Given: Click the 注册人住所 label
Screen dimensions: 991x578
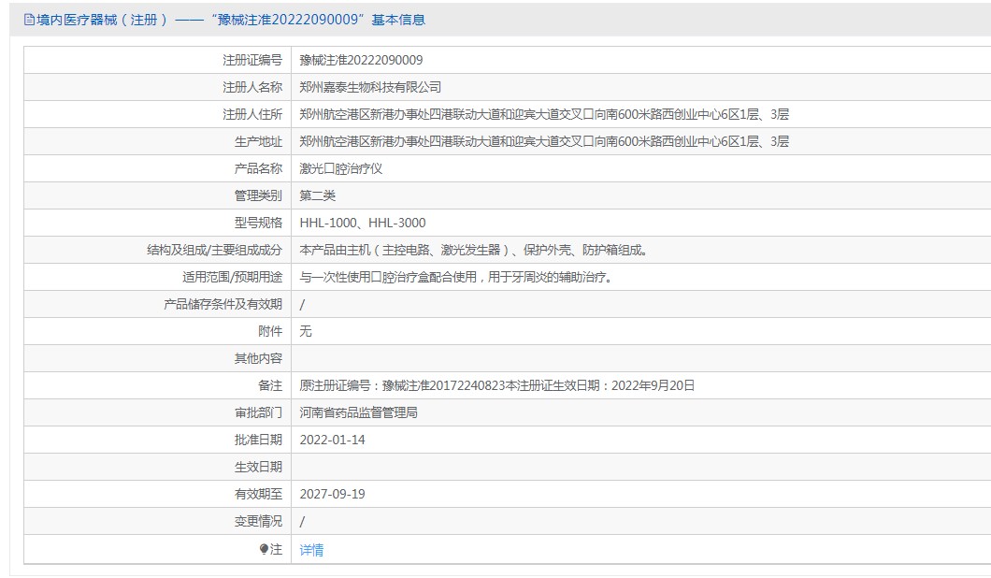Looking at the screenshot, I should (x=252, y=114).
